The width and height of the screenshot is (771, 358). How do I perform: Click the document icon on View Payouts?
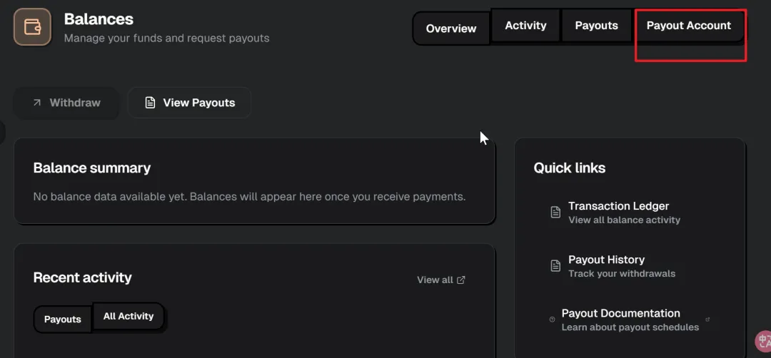click(x=150, y=103)
